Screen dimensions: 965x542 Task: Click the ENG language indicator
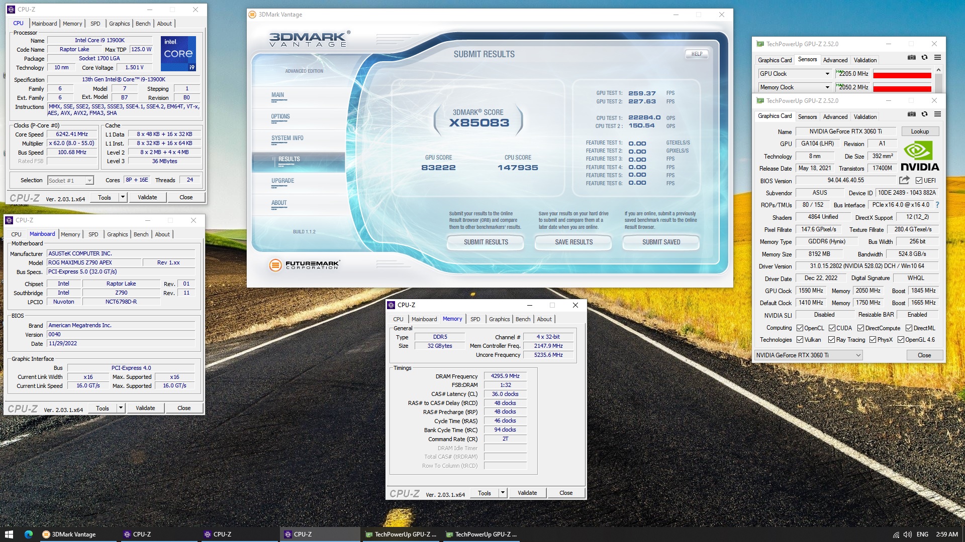(x=922, y=534)
